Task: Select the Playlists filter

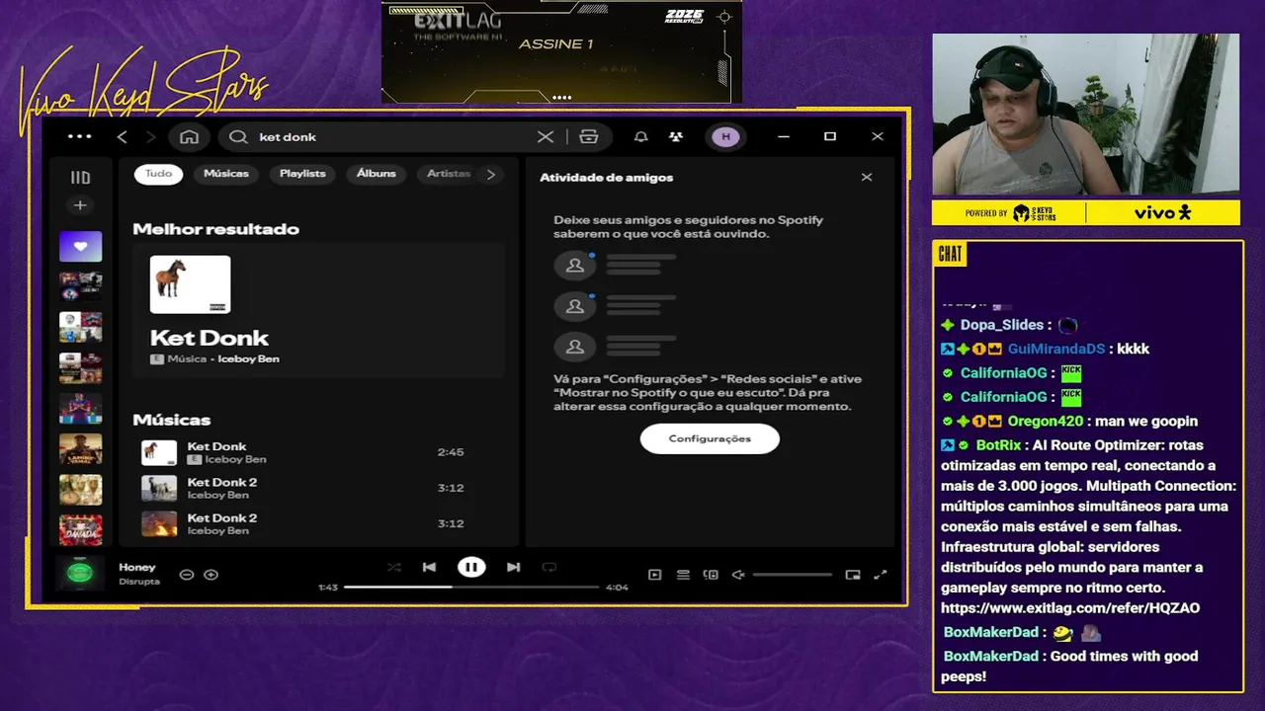Action: pyautogui.click(x=302, y=174)
